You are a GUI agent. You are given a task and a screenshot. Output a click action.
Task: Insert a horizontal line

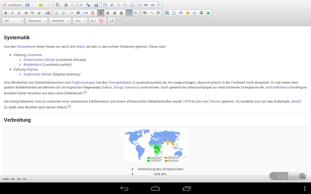(181, 13)
